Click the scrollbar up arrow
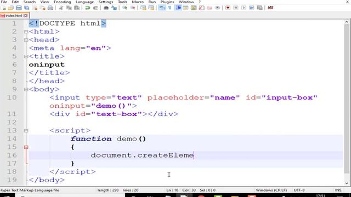The height and width of the screenshot is (197, 351). 347,22
